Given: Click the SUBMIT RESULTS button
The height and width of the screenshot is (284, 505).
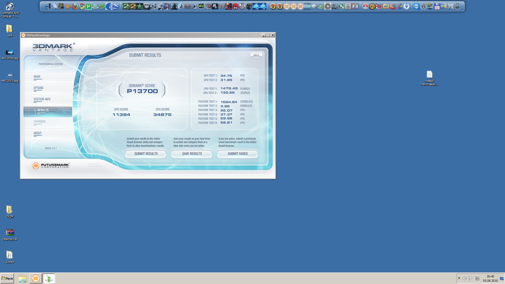Looking at the screenshot, I should coord(146,154).
